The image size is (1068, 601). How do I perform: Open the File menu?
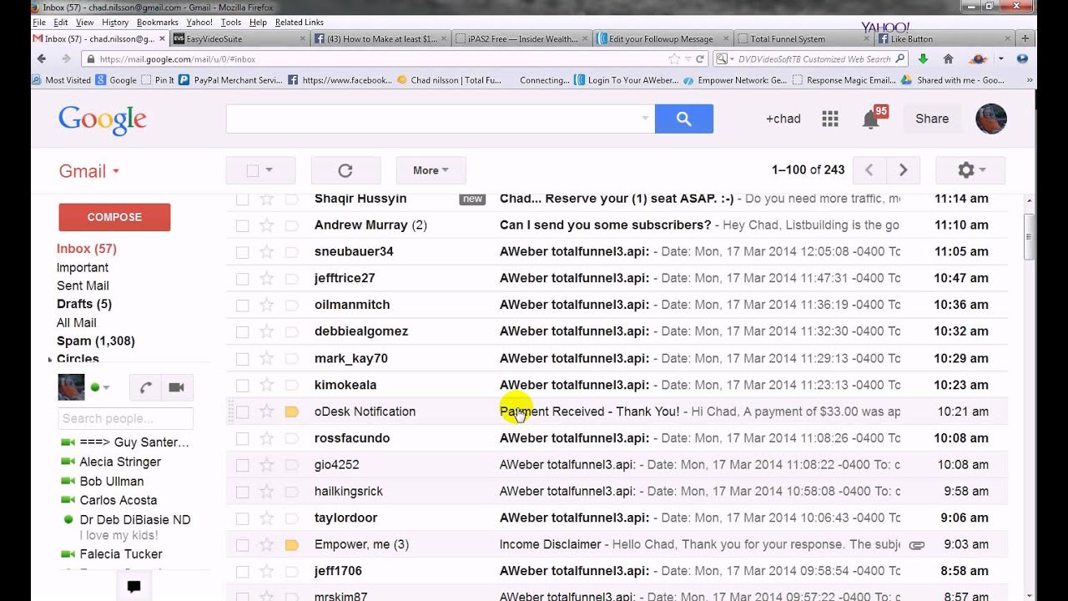[39, 23]
